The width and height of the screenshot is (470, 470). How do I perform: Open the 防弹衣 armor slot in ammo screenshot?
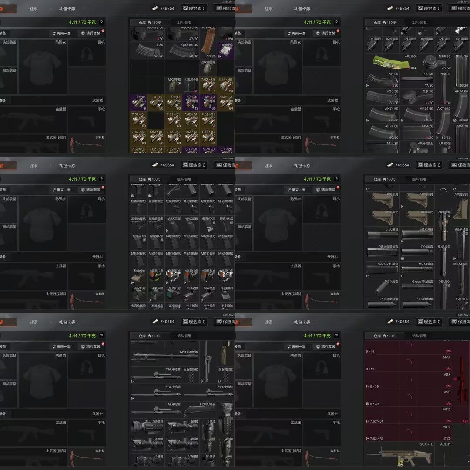click(x=43, y=67)
